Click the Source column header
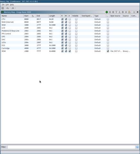Image resolution: width=140 pixels, height=154 pixels. click(x=126, y=16)
